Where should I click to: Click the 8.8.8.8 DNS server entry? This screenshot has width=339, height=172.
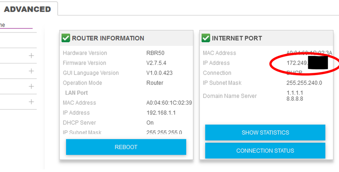point(295,99)
